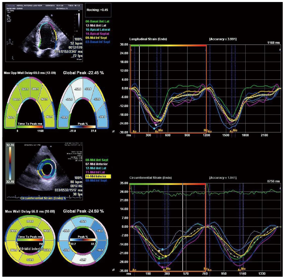Select the -25.6 circumferential peak segment
Viewport: 285px width, 279px height.
point(83,222)
